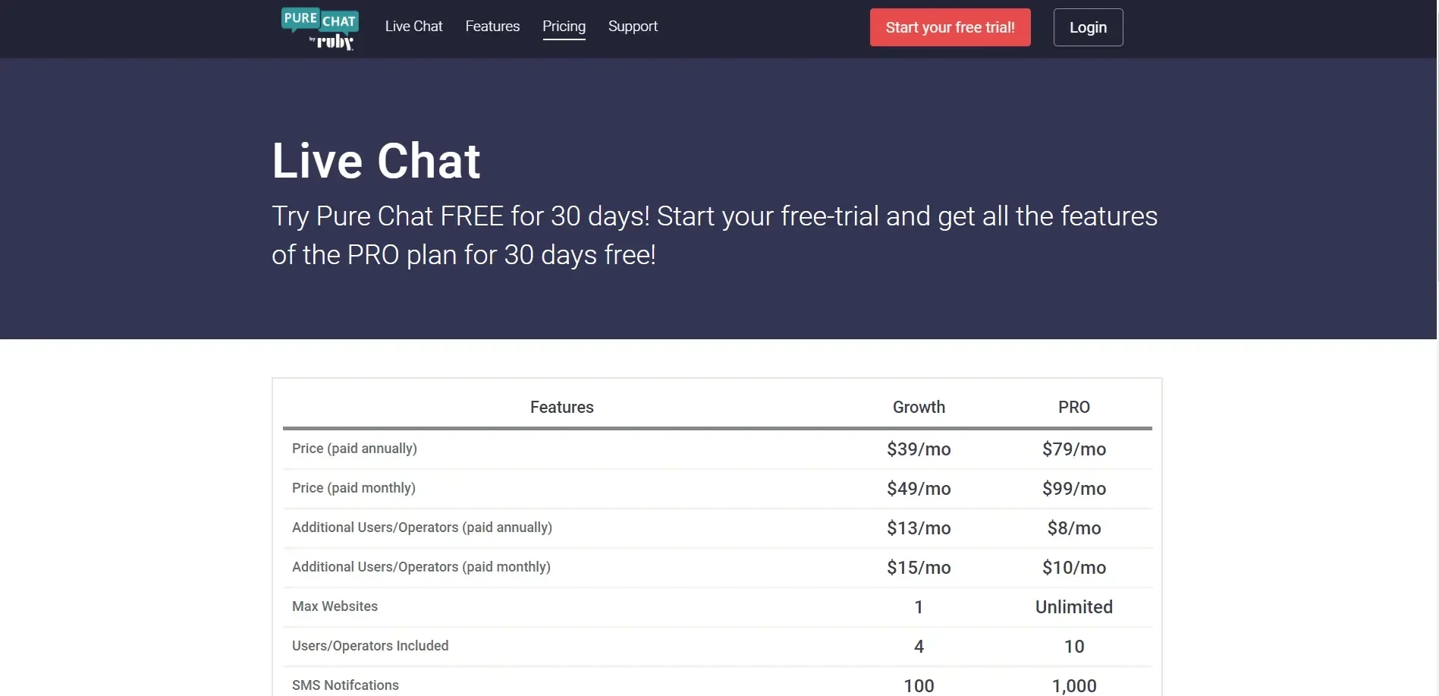Click the SMS Notifcations row label
This screenshot has height=696, width=1439.
[345, 685]
